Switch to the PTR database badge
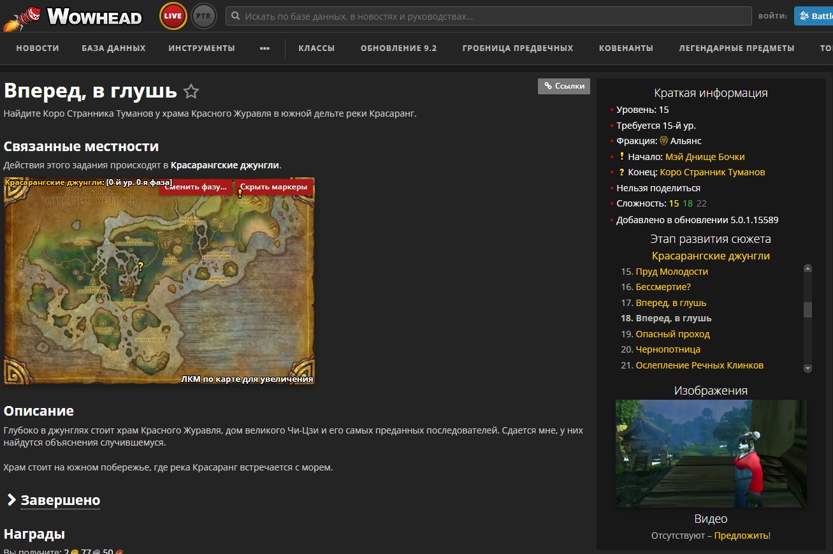This screenshot has height=554, width=833. point(203,17)
